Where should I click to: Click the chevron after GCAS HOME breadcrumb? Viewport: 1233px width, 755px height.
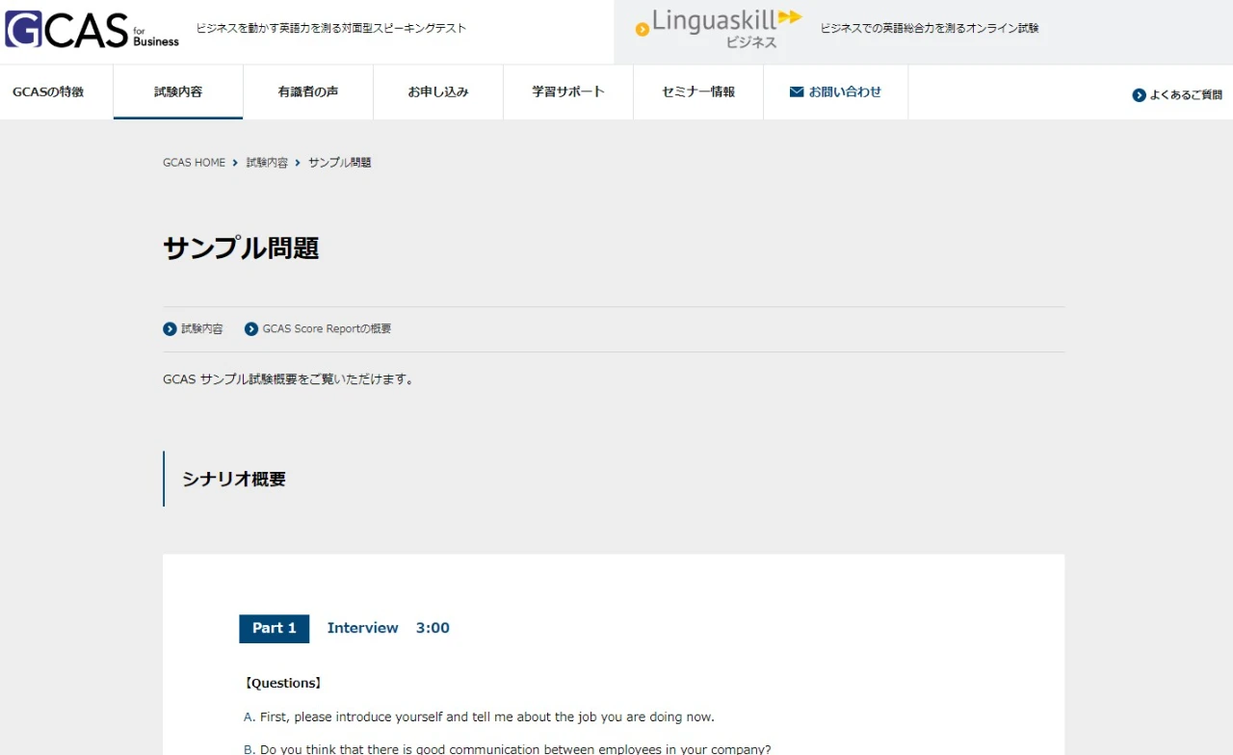click(x=234, y=162)
